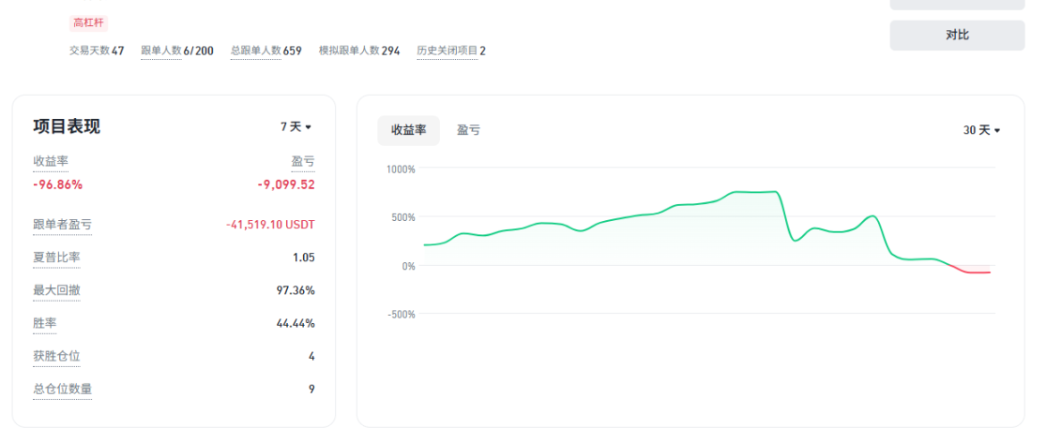Select the 收益率 chart tab
1047x442 pixels.
pyautogui.click(x=409, y=131)
